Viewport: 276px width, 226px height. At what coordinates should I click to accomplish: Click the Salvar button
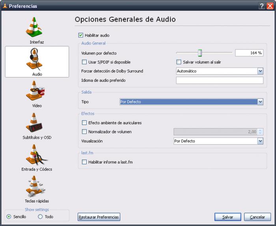pyautogui.click(x=228, y=217)
